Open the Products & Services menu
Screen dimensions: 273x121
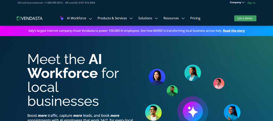[x=112, y=18]
